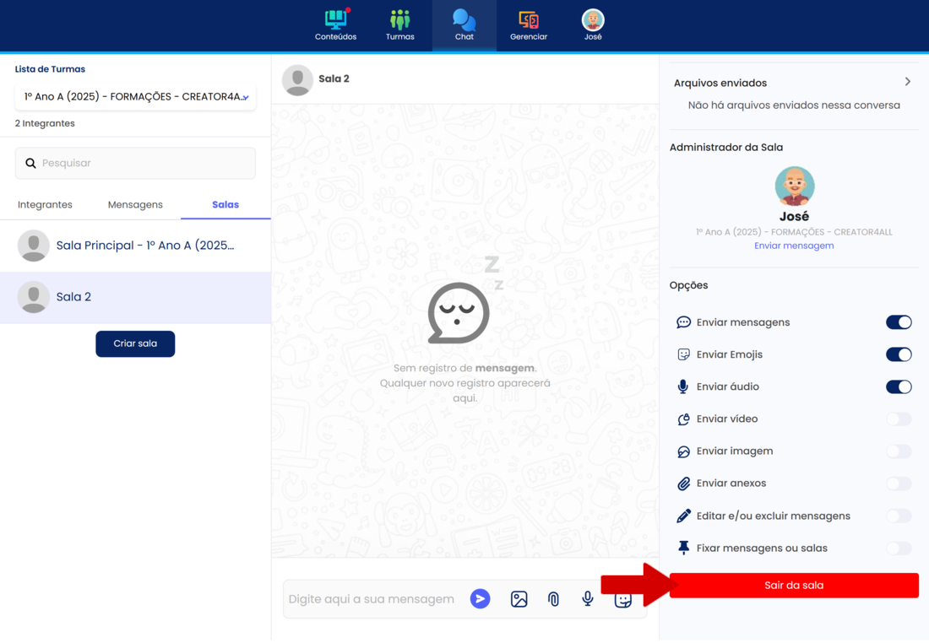Image resolution: width=929 pixels, height=643 pixels.
Task: Switch to the Integrantes tab
Action: click(45, 205)
